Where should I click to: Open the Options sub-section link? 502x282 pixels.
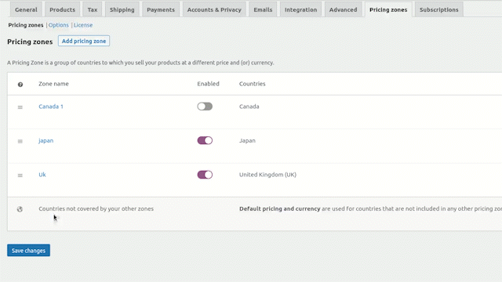(59, 25)
